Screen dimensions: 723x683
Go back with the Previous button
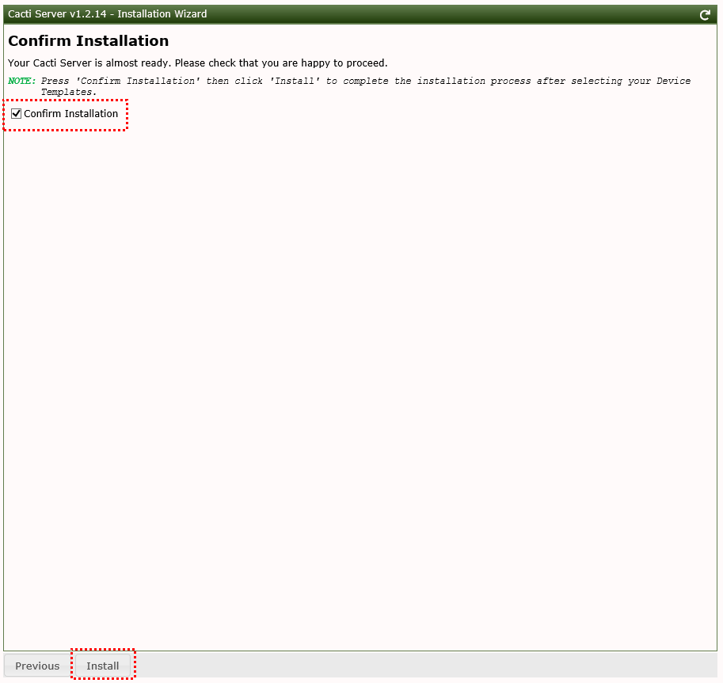pyautogui.click(x=37, y=666)
